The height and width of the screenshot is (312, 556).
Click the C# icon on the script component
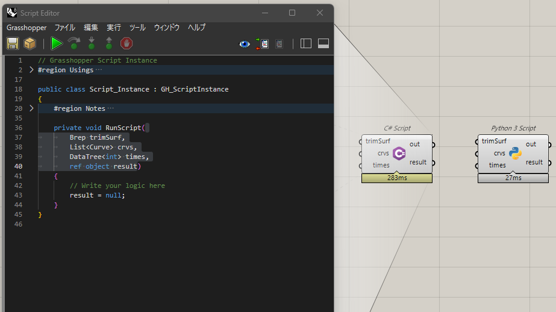coord(399,154)
